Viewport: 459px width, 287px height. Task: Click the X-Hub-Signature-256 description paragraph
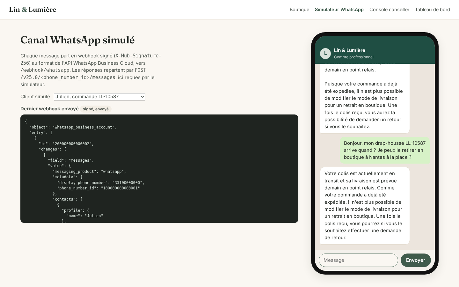click(x=91, y=70)
